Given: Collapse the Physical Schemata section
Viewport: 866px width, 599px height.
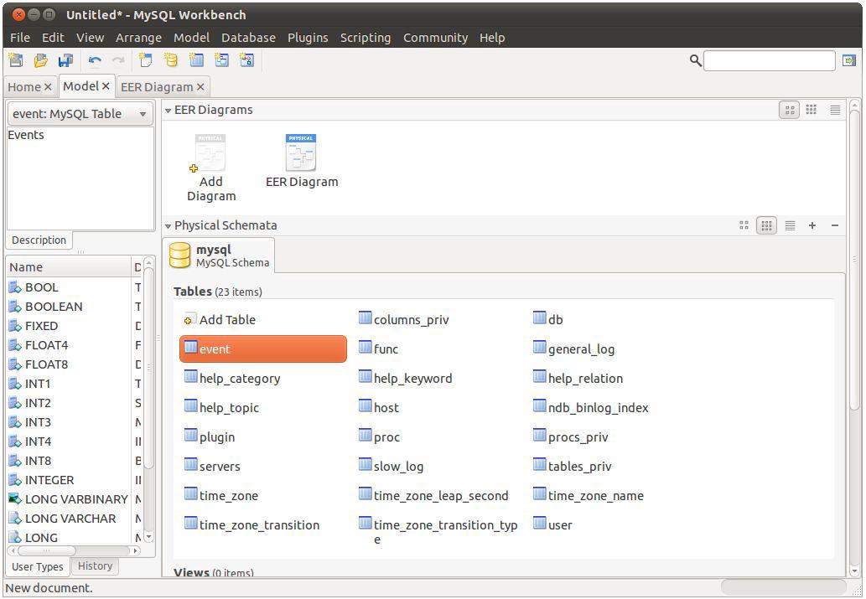Looking at the screenshot, I should coord(168,225).
